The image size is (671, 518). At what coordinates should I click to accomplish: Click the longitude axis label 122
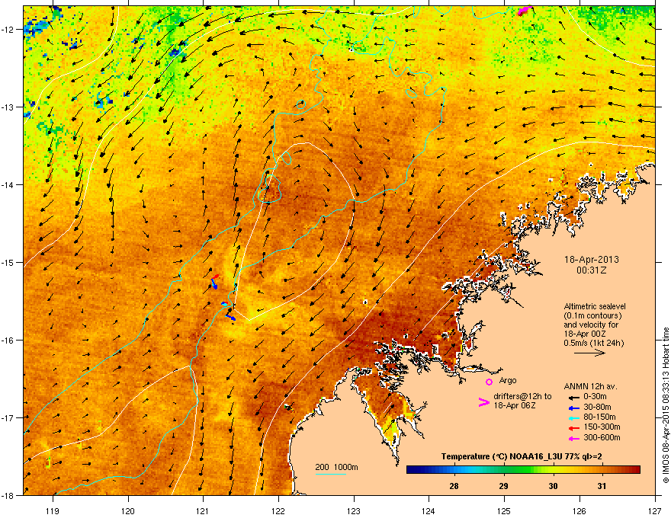(x=278, y=510)
